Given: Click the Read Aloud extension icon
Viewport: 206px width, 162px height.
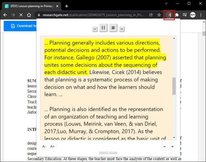Looking at the screenshot, I should click(169, 15).
